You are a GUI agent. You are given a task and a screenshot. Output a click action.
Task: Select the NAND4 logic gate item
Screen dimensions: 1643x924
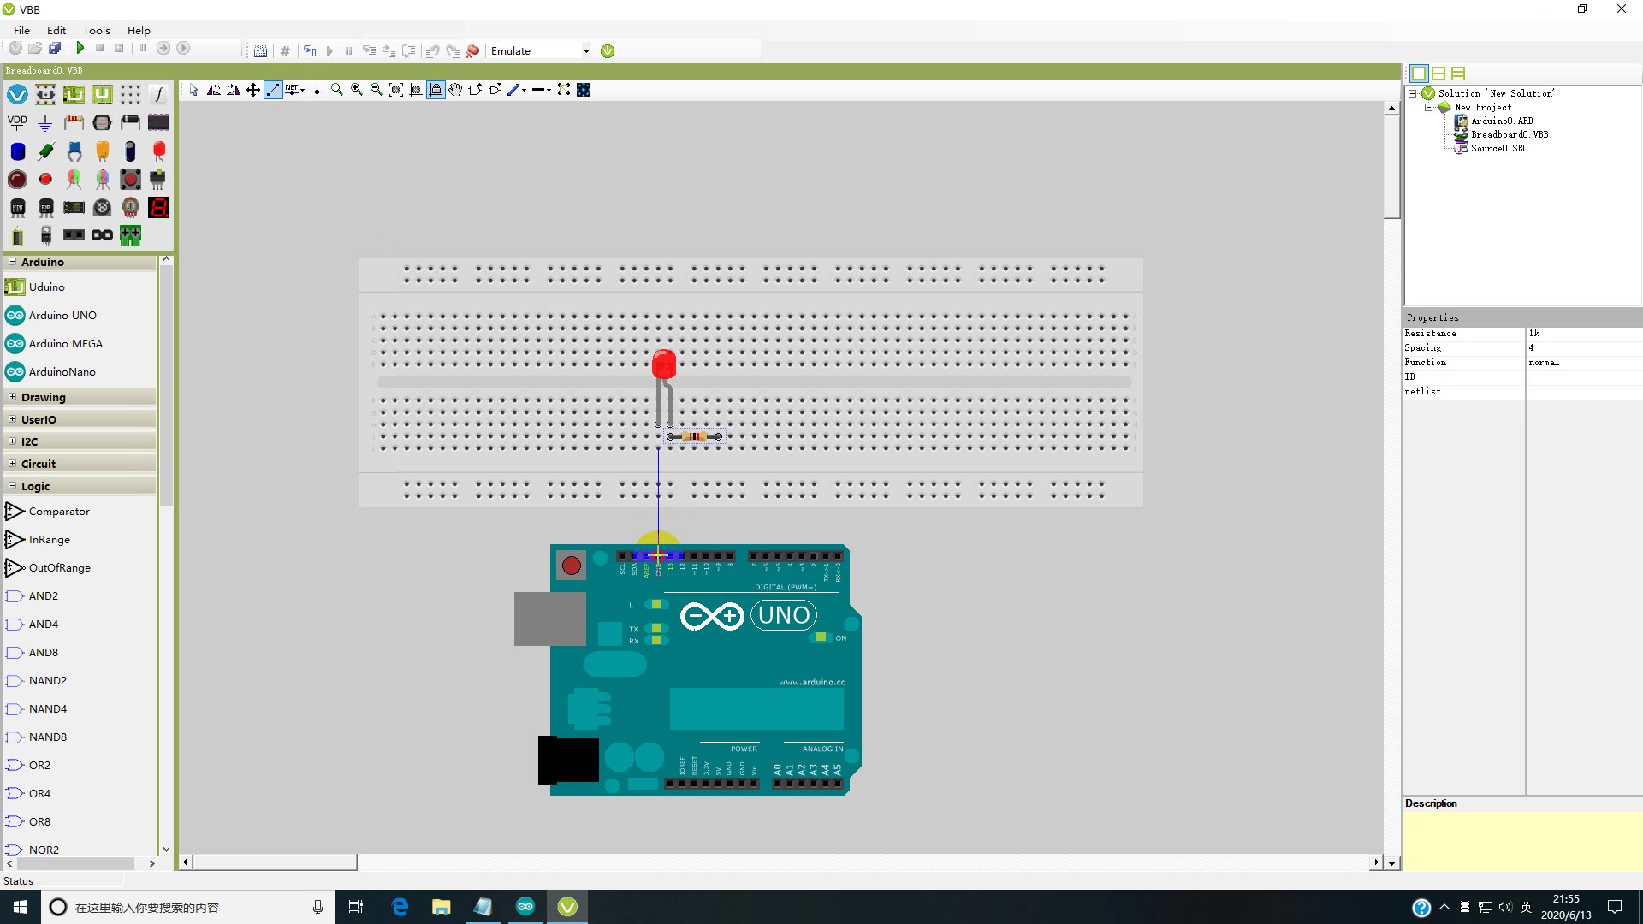(x=48, y=709)
